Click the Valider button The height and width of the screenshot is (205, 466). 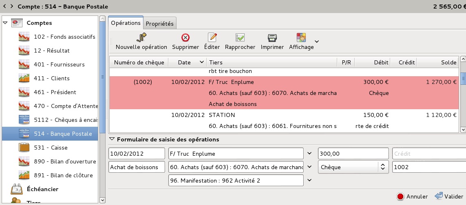(x=449, y=196)
